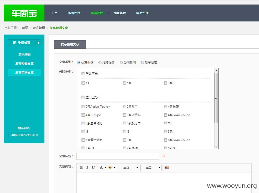Screen dimensions: 259x193
Task: Click the edit icon in sidebar header
Action: [15, 43]
